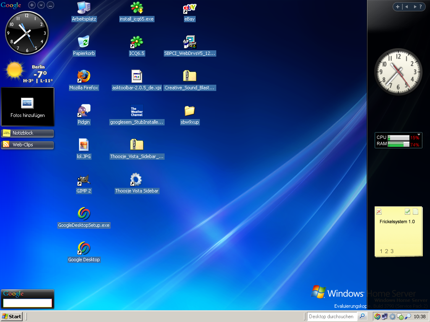This screenshot has height=322, width=430.
Task: Click the GIMP 2 desktop icon
Action: pos(84,180)
